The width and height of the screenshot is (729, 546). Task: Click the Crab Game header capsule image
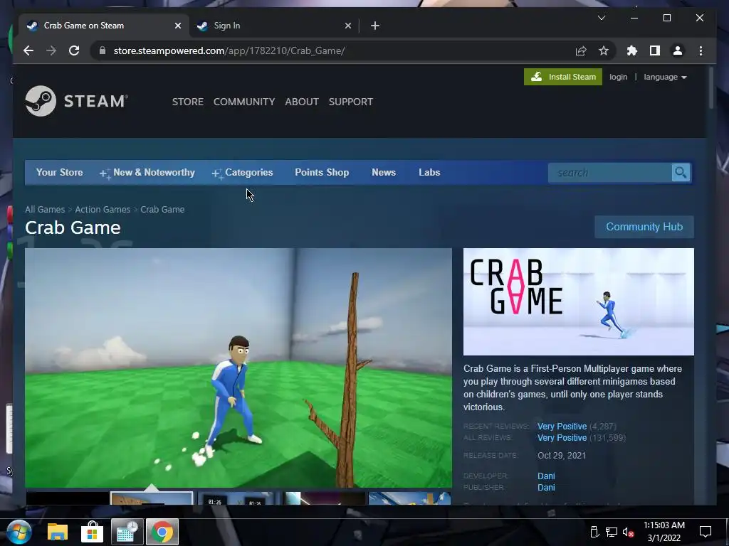tap(578, 301)
